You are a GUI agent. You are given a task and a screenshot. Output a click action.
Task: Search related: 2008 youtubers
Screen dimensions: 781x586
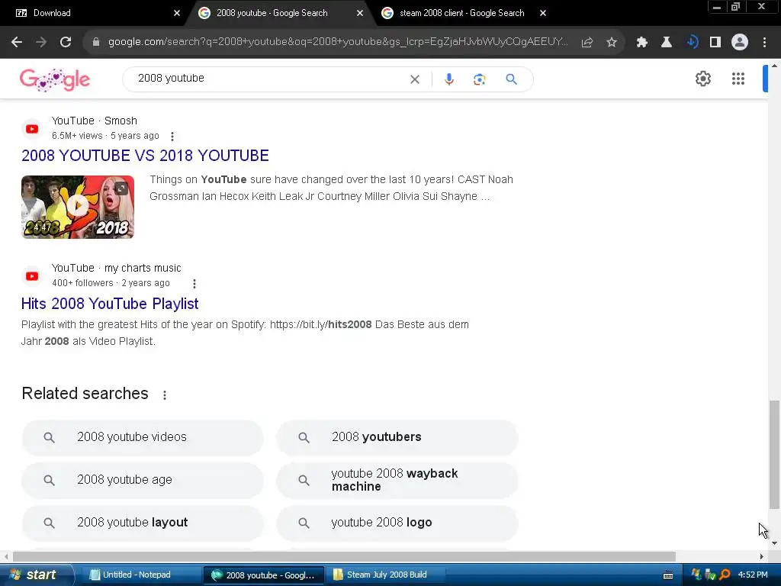(397, 437)
